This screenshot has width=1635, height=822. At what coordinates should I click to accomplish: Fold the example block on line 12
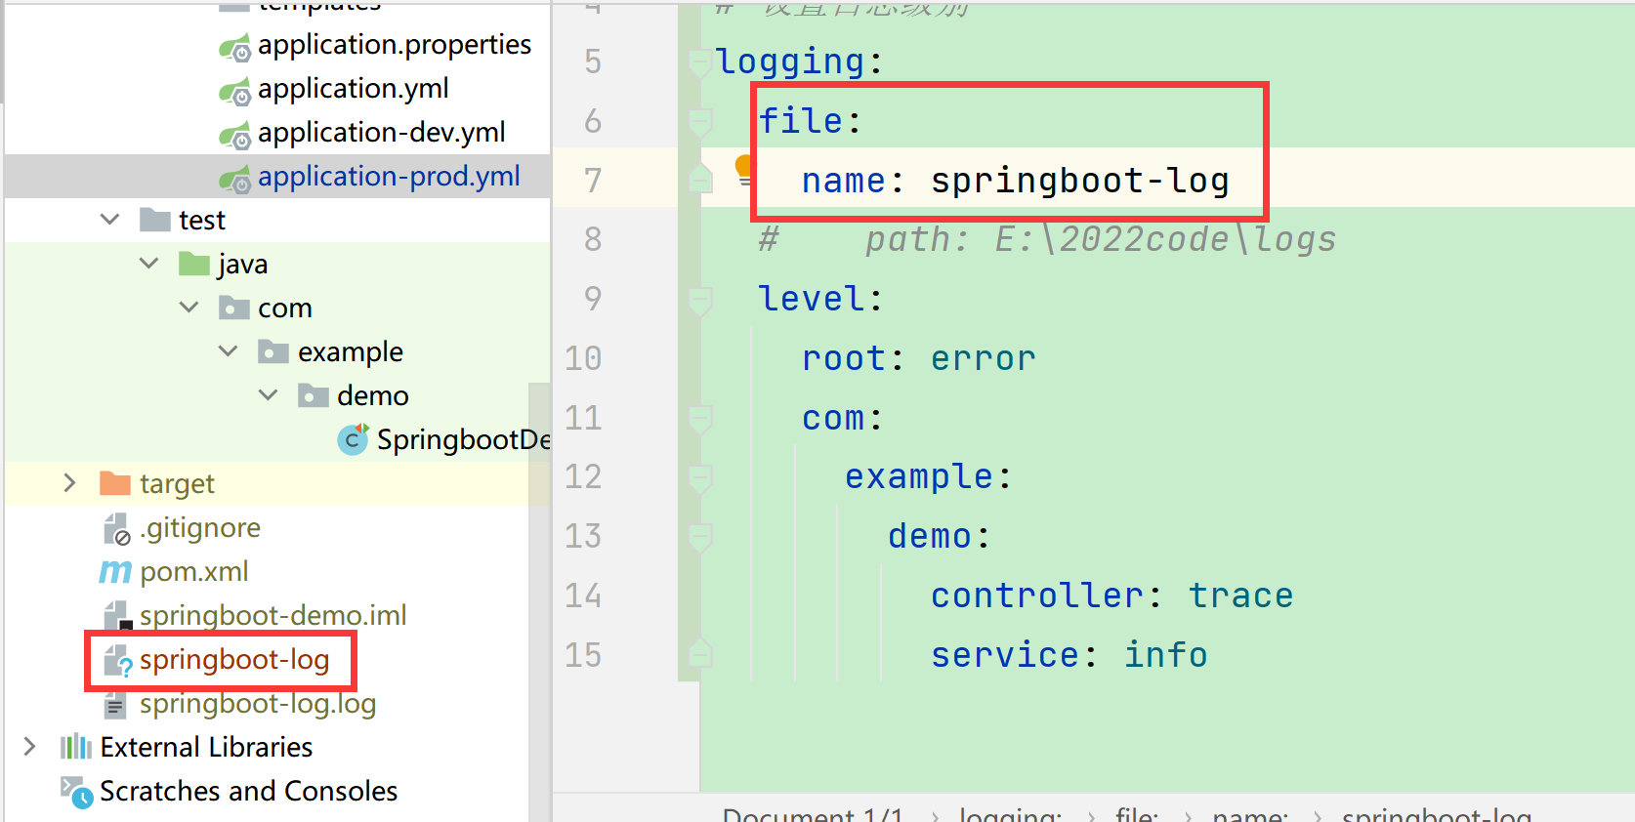pyautogui.click(x=700, y=478)
